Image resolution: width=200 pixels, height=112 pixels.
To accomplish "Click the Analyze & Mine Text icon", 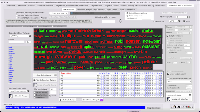I will click(168, 99).
